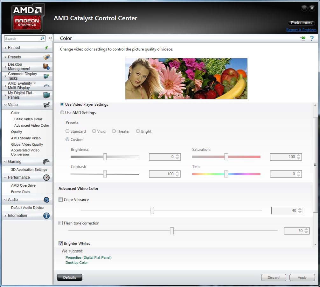Choose the Bright preset
The image size is (320, 287).
click(138, 131)
